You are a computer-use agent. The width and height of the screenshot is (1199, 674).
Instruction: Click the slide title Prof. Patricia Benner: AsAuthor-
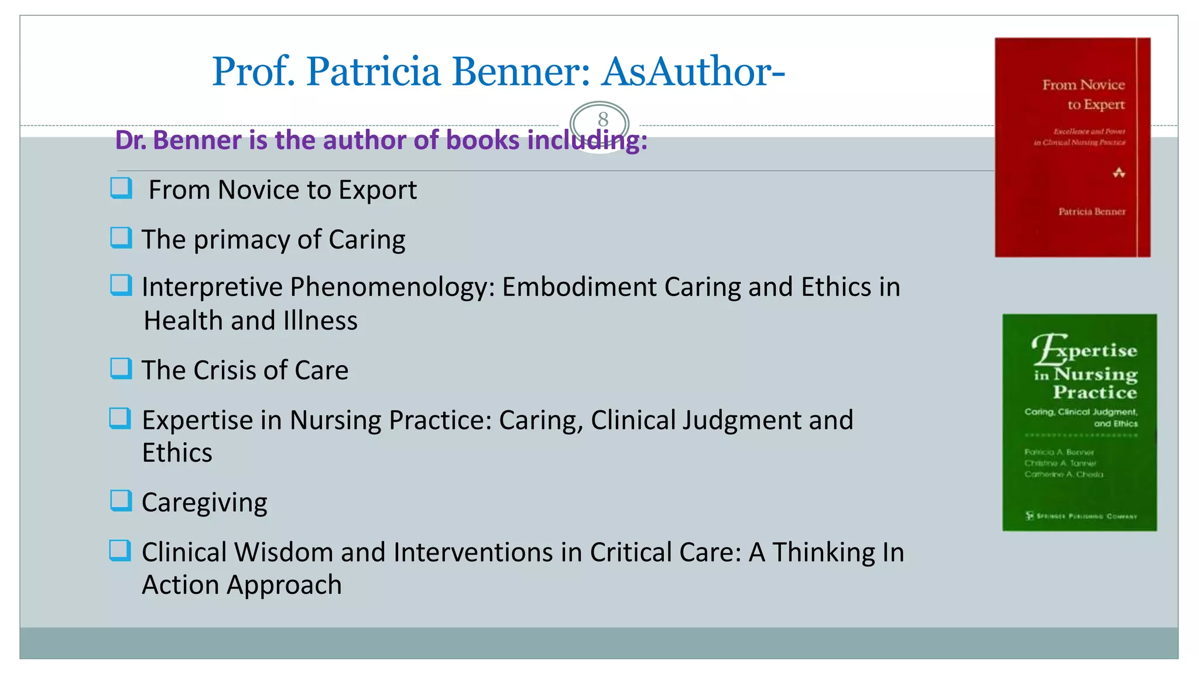[498, 71]
